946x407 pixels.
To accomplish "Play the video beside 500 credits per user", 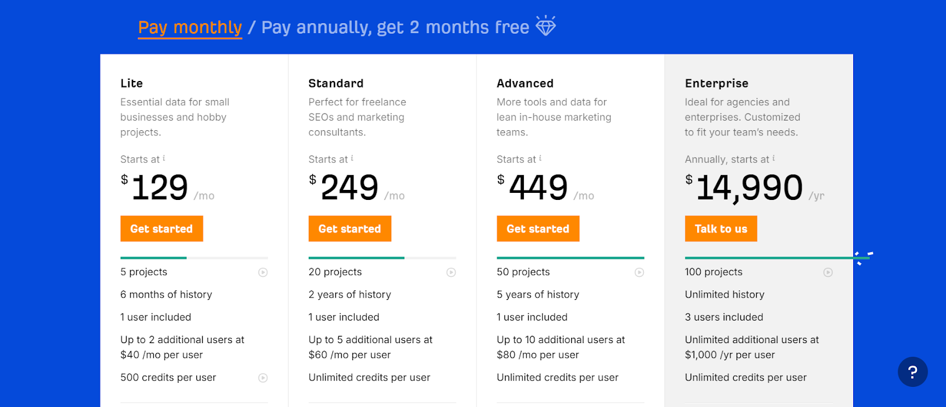I will click(263, 377).
